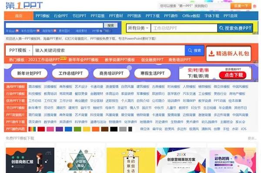Open the PPT课件 navigation item
The width and height of the screenshot is (261, 173).
click(x=171, y=16)
